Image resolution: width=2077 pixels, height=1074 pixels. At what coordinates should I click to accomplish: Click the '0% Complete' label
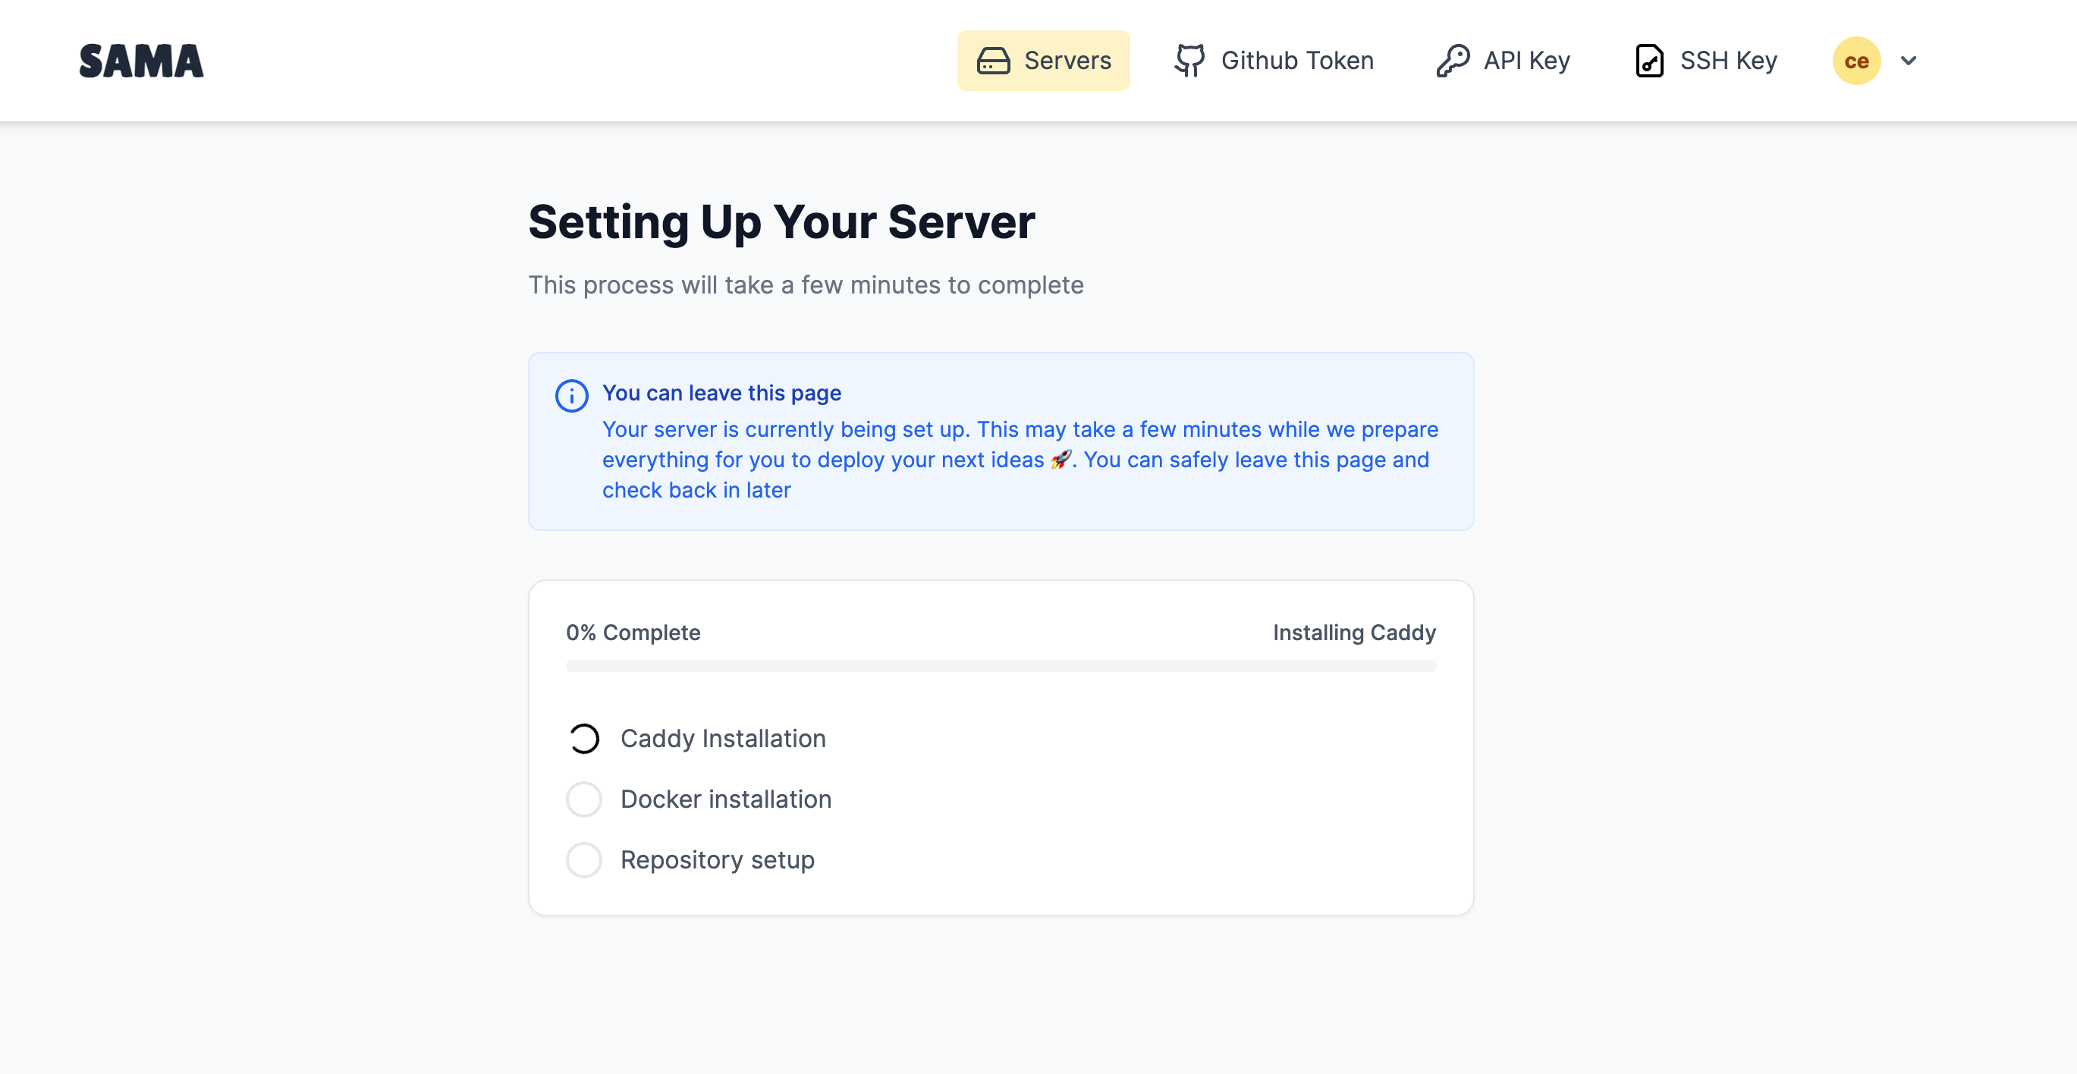click(633, 632)
